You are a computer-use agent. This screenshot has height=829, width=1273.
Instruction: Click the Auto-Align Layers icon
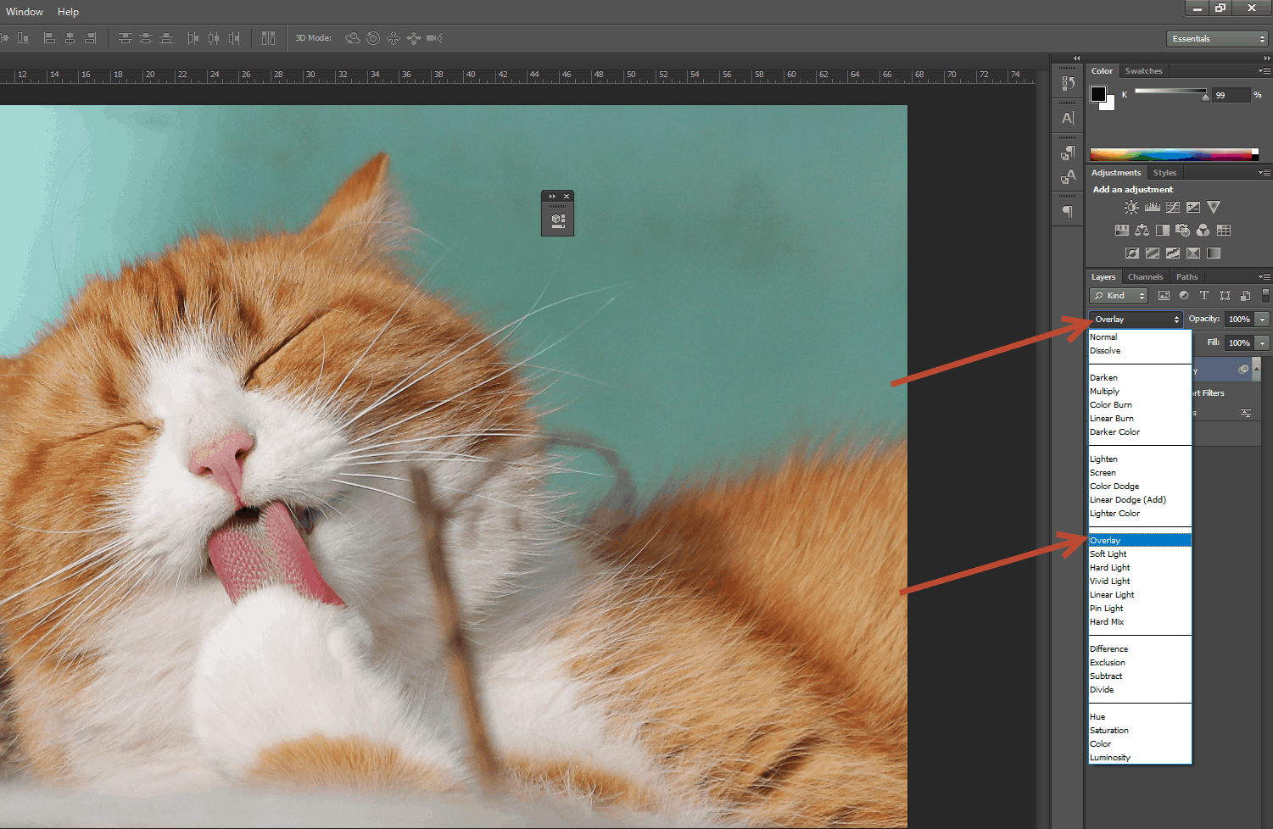(x=268, y=38)
